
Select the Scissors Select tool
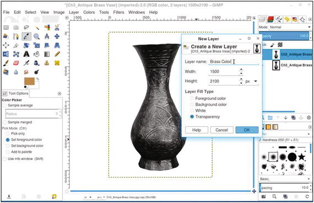point(57,28)
